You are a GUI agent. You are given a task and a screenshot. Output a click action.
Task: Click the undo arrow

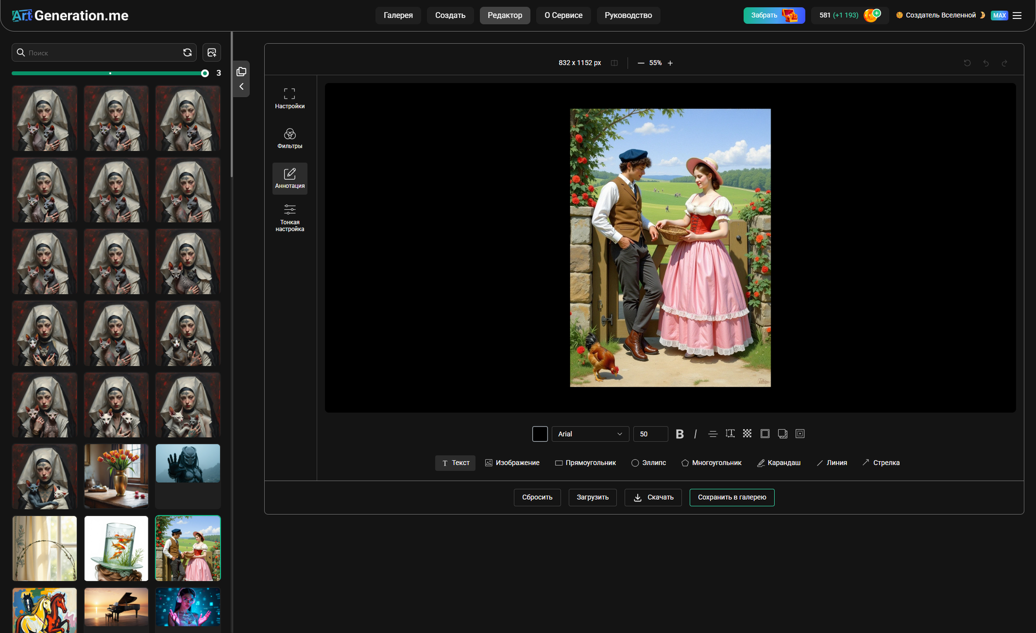(x=986, y=63)
